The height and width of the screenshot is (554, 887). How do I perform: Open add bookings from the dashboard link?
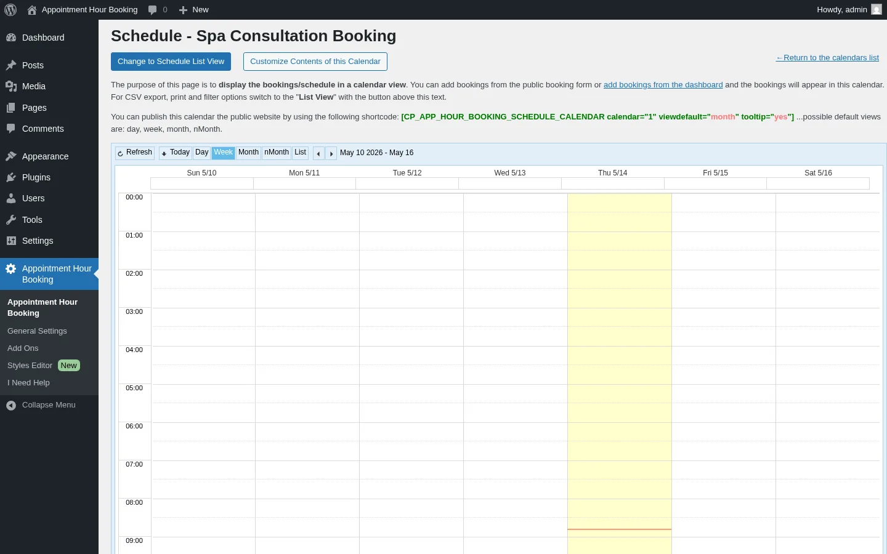coord(663,85)
